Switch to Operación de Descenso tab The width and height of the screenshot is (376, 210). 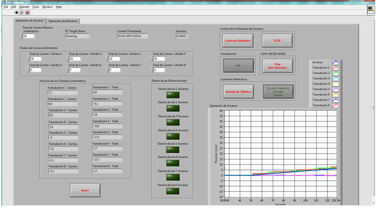pos(63,21)
